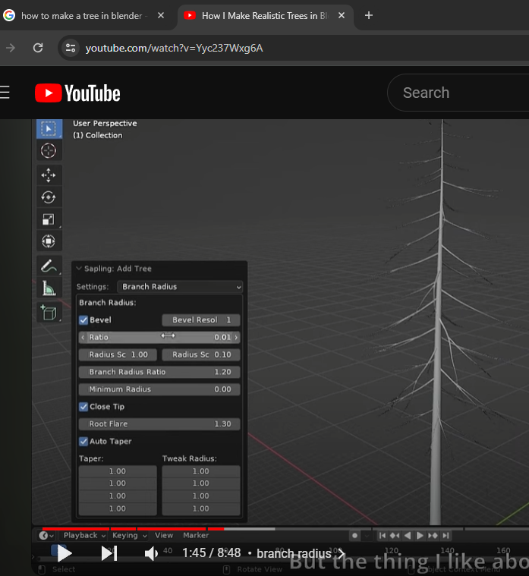Select the Annotate pencil tool

pos(49,266)
